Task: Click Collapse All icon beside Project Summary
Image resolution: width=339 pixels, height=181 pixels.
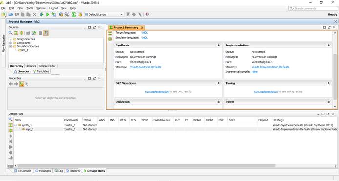Action: point(110,33)
